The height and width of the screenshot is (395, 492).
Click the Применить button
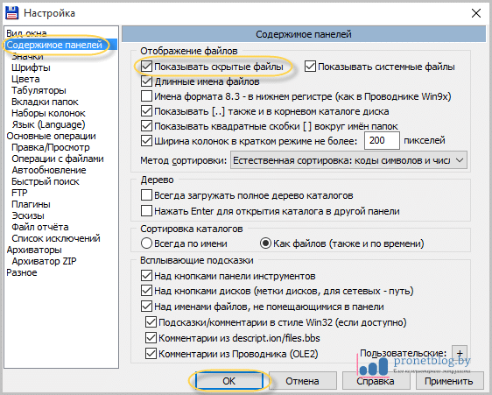(x=449, y=381)
